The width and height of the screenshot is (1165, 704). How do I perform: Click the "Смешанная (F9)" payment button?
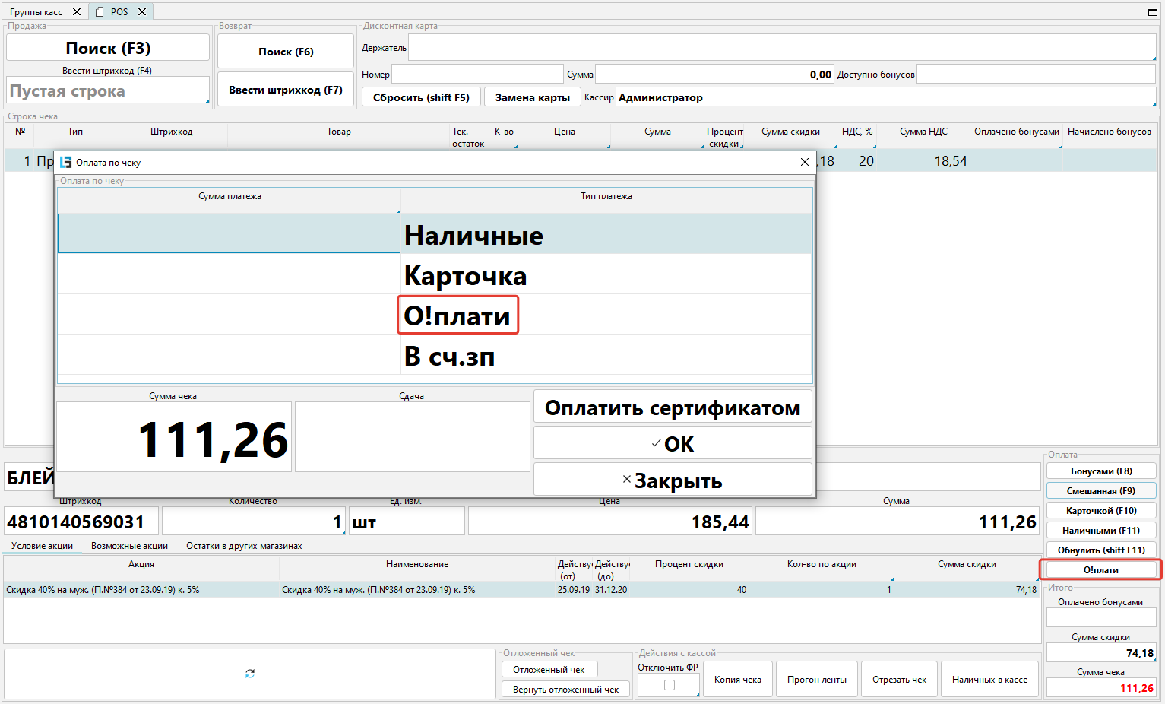tap(1100, 491)
